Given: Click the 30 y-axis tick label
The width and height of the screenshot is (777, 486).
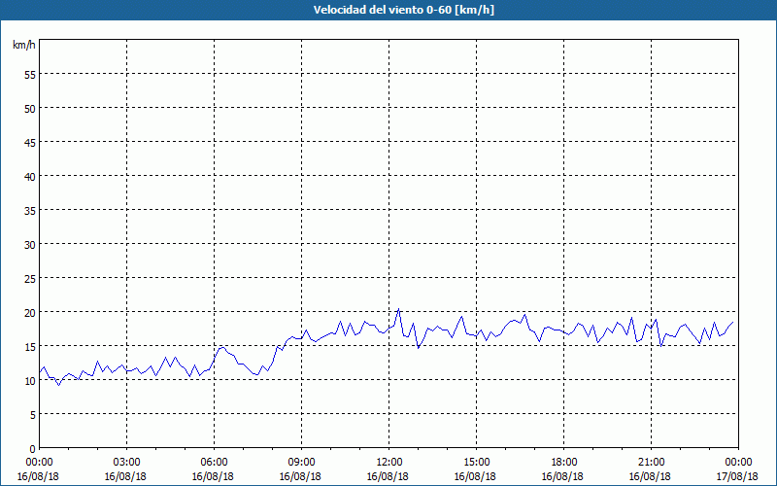Looking at the screenshot, I should click(30, 244).
